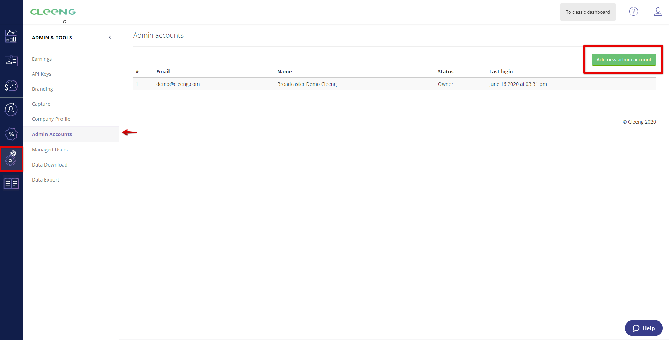The height and width of the screenshot is (340, 669).
Task: Open the documentation book sidebar icon
Action: click(x=11, y=183)
